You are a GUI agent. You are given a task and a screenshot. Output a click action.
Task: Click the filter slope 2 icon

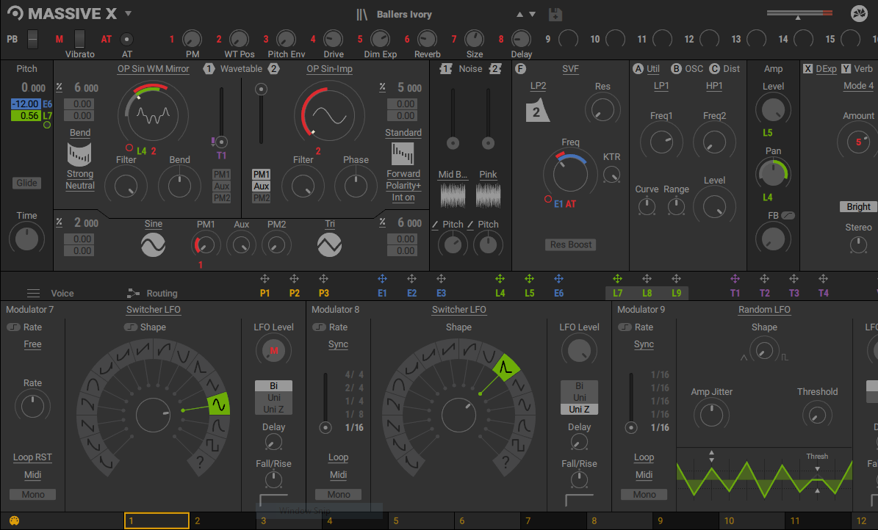point(537,112)
